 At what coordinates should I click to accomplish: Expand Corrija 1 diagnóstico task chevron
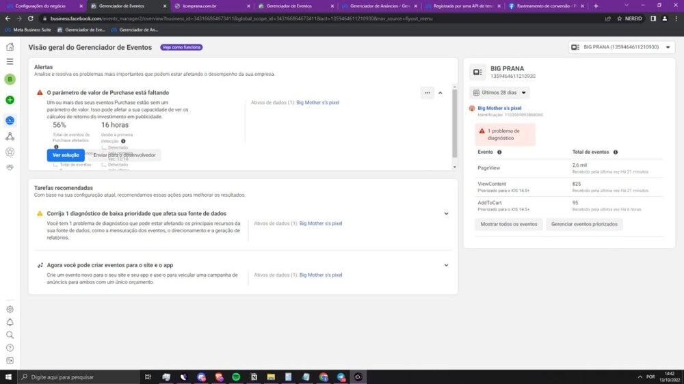click(x=446, y=214)
